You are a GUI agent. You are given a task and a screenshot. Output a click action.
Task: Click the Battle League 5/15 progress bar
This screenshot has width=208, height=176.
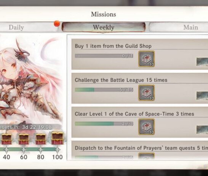click(x=104, y=90)
